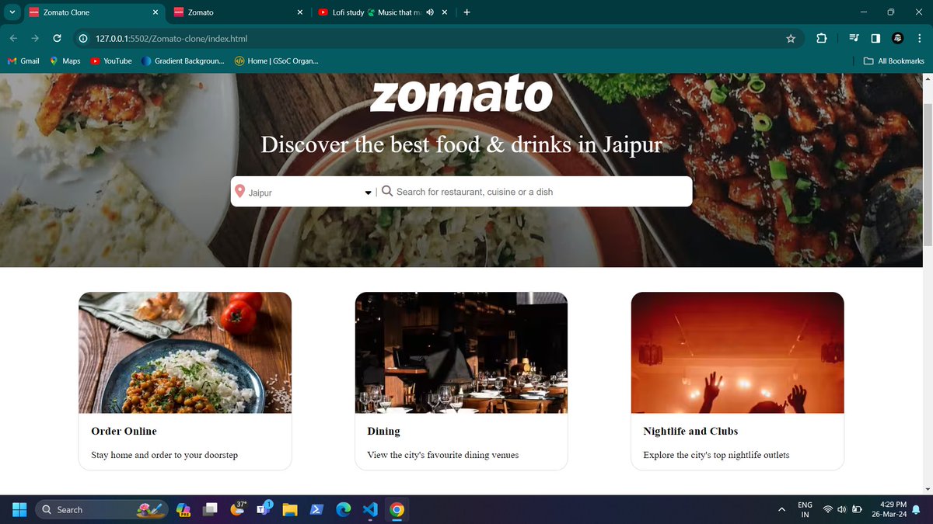Click the Dining card title
The height and width of the screenshot is (524, 933).
(x=383, y=431)
